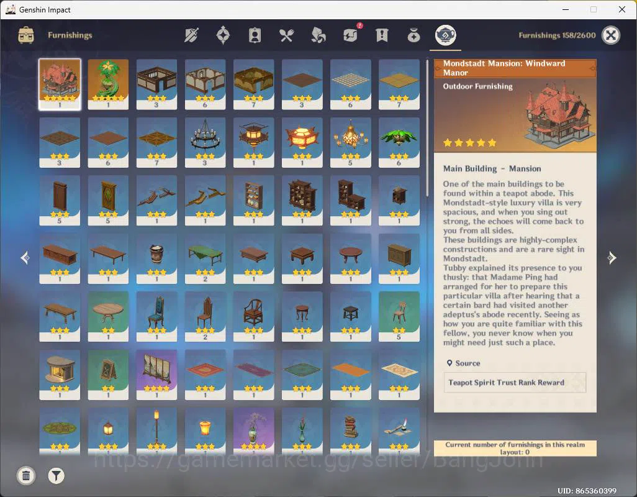This screenshot has height=497, width=637.
Task: Click the backpack inventory icon
Action: pos(26,35)
